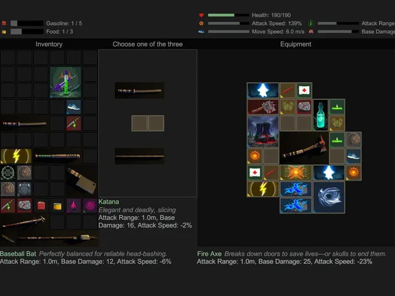Click the yellow lightning bolt in Equipment
This screenshot has width=395, height=296.
pos(263,189)
